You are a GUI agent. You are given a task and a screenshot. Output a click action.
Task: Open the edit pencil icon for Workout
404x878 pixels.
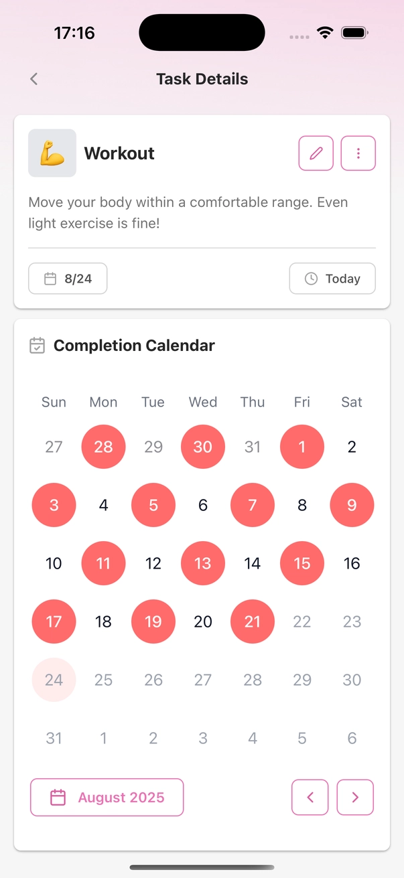(x=316, y=153)
